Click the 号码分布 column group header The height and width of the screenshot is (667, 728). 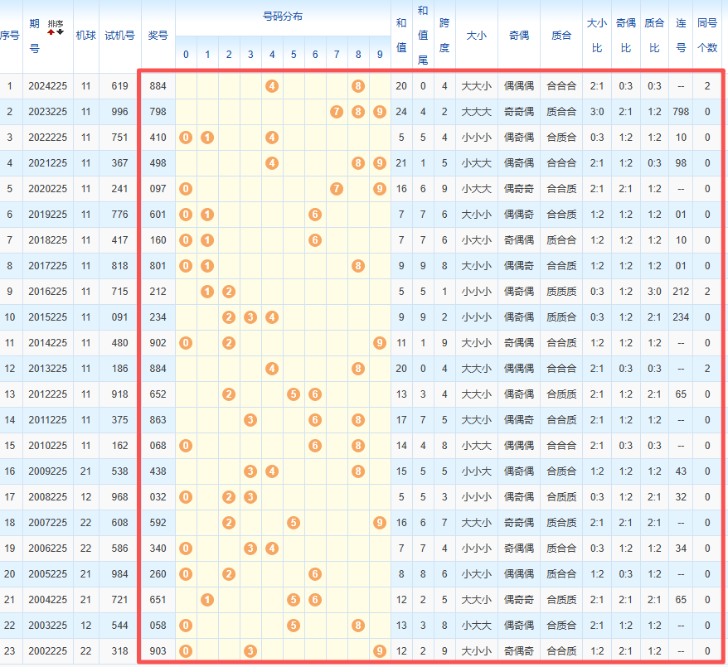(283, 17)
